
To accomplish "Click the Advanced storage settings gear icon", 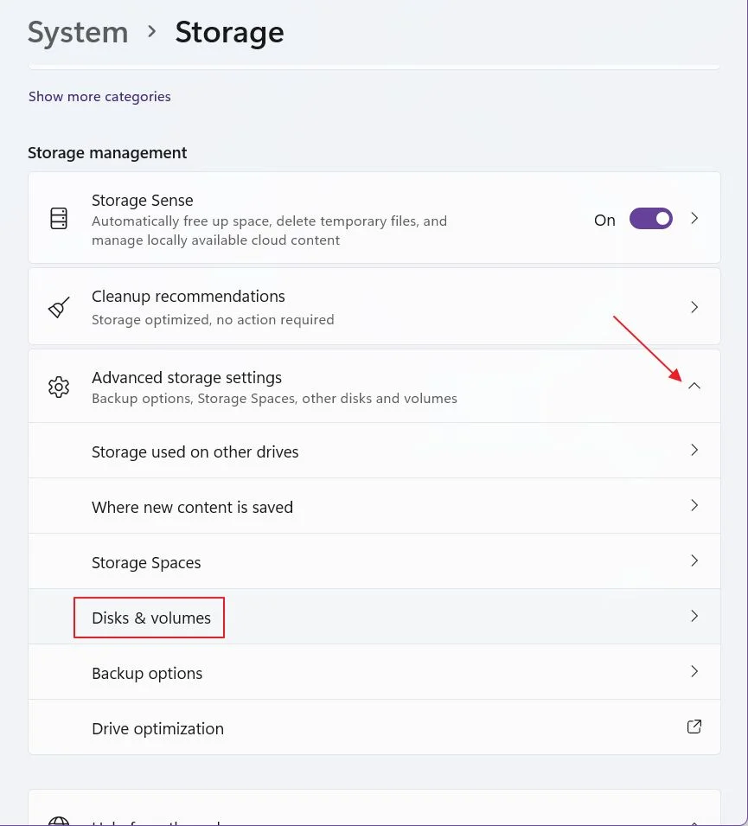I will tap(59, 387).
